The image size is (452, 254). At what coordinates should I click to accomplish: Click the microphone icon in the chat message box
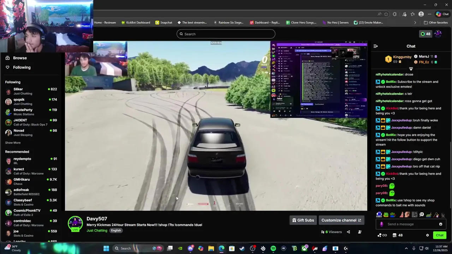click(x=381, y=224)
